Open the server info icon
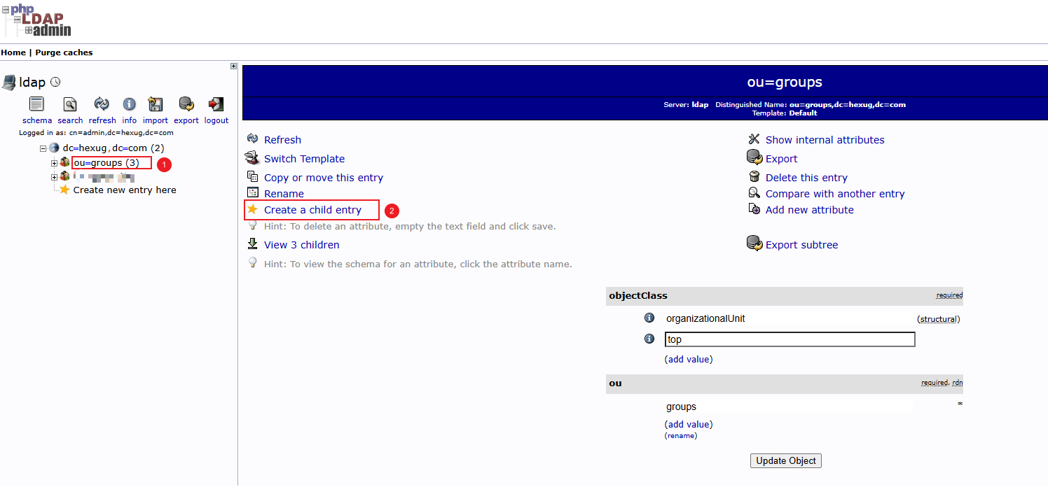This screenshot has width=1048, height=487. (130, 104)
